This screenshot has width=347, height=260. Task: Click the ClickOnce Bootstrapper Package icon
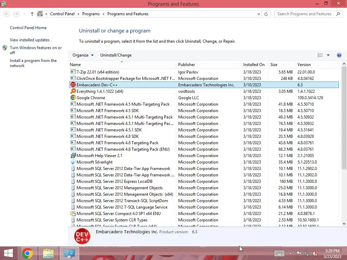(73, 78)
